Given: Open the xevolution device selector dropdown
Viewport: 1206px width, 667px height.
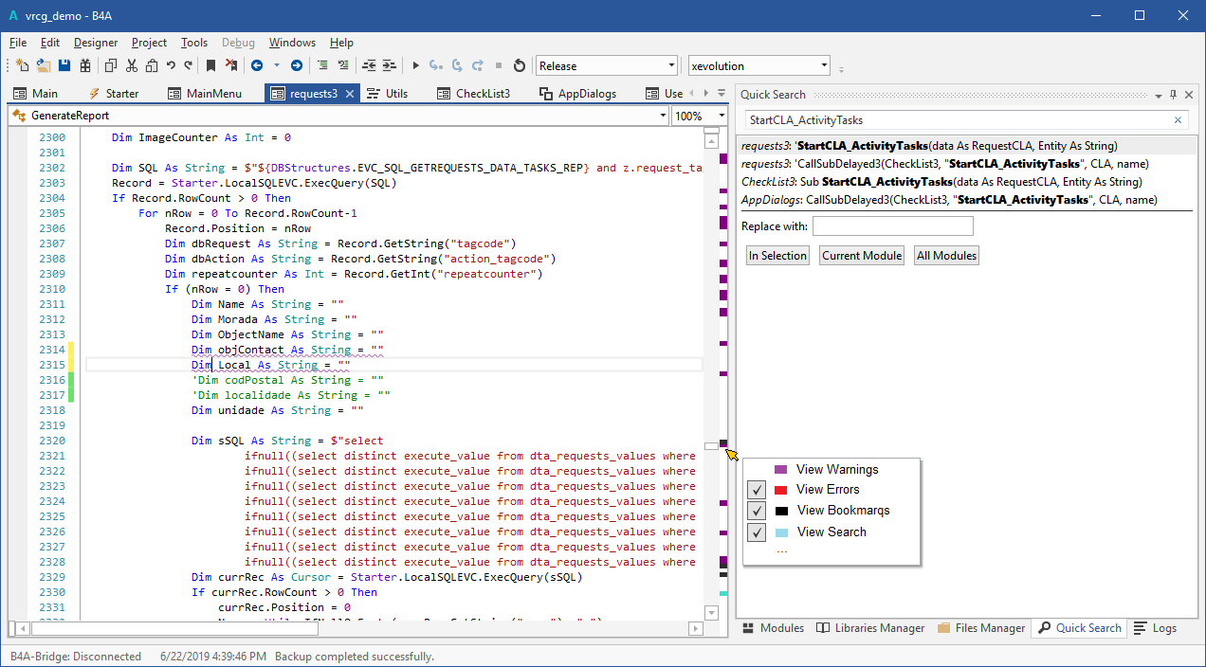Looking at the screenshot, I should (x=823, y=65).
